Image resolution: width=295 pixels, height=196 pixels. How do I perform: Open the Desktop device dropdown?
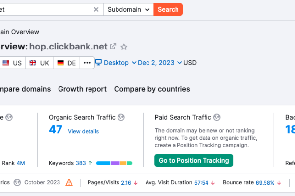coord(116,63)
